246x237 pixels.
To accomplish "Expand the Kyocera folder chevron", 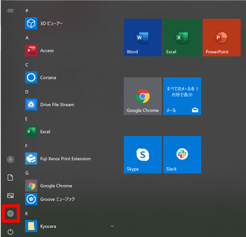I will coord(112,226).
